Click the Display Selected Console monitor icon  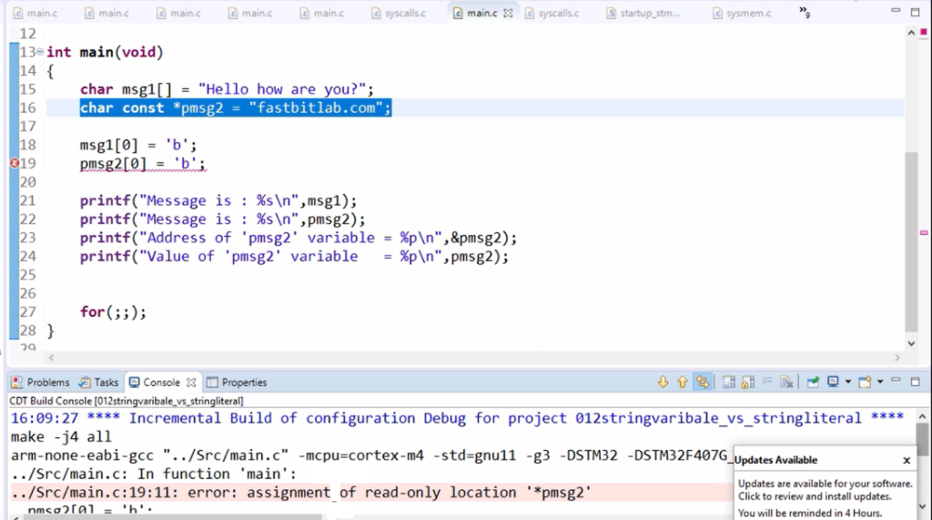click(833, 382)
